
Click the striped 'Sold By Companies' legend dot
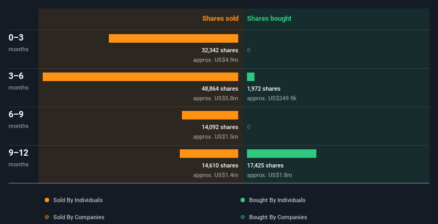coord(47,217)
